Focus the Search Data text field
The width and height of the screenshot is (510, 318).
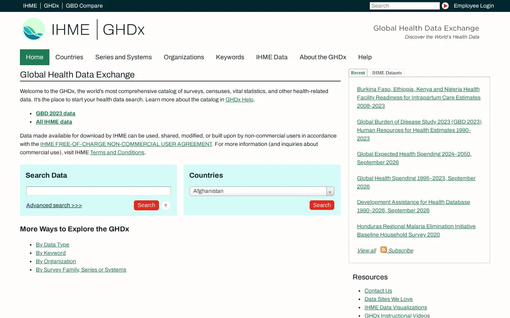click(x=98, y=191)
